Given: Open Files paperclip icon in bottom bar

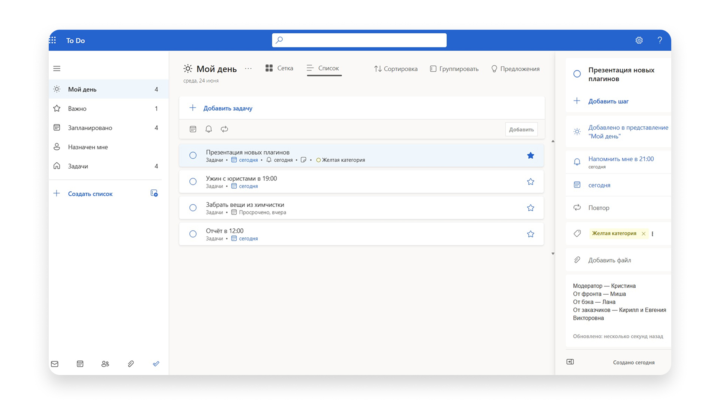Looking at the screenshot, I should 130,364.
